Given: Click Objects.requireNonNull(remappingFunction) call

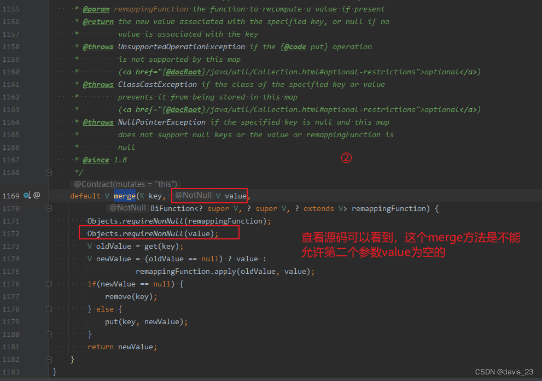Looking at the screenshot, I should (179, 221).
